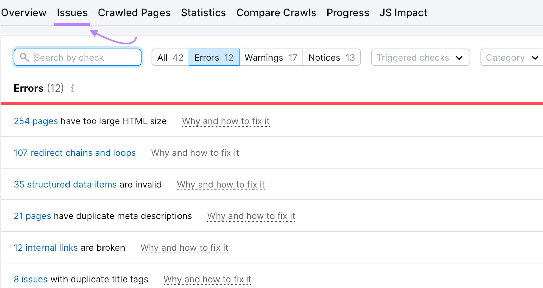Open Why and how to fix it for duplicate title tags

(207, 279)
